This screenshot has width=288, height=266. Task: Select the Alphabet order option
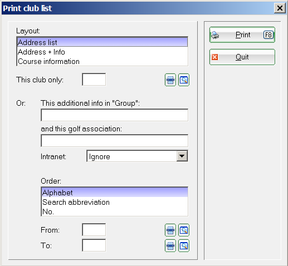pos(115,193)
